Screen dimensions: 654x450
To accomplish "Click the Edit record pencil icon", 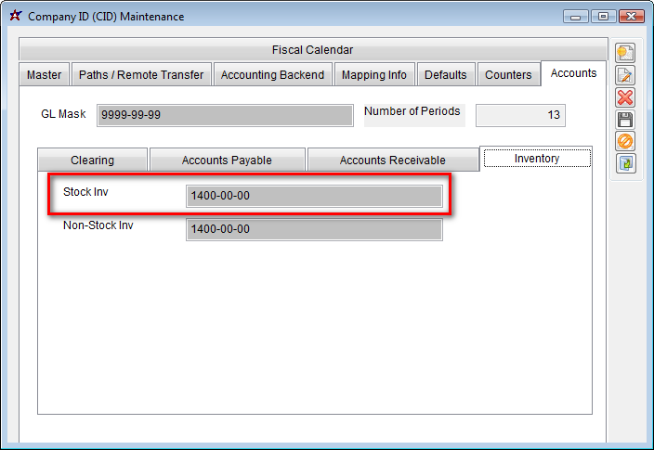I will pos(625,76).
